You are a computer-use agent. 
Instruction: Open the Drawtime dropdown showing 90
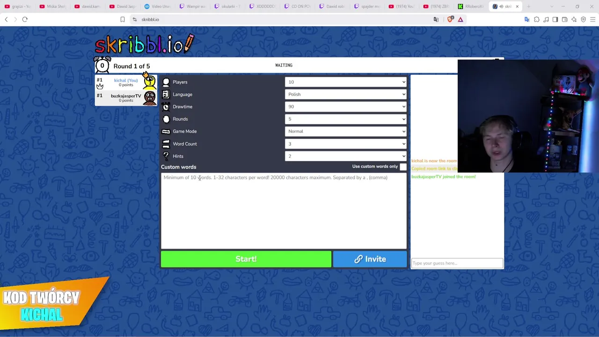345,107
